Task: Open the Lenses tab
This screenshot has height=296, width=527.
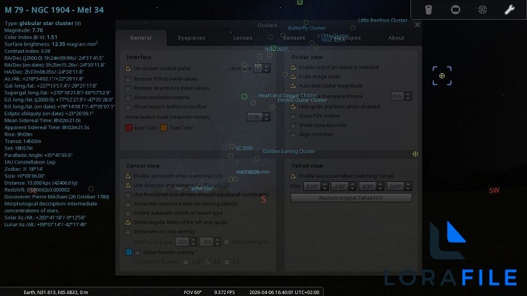Action: pyautogui.click(x=242, y=38)
